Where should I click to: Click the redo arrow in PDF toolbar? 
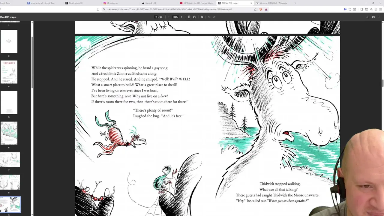[214, 17]
